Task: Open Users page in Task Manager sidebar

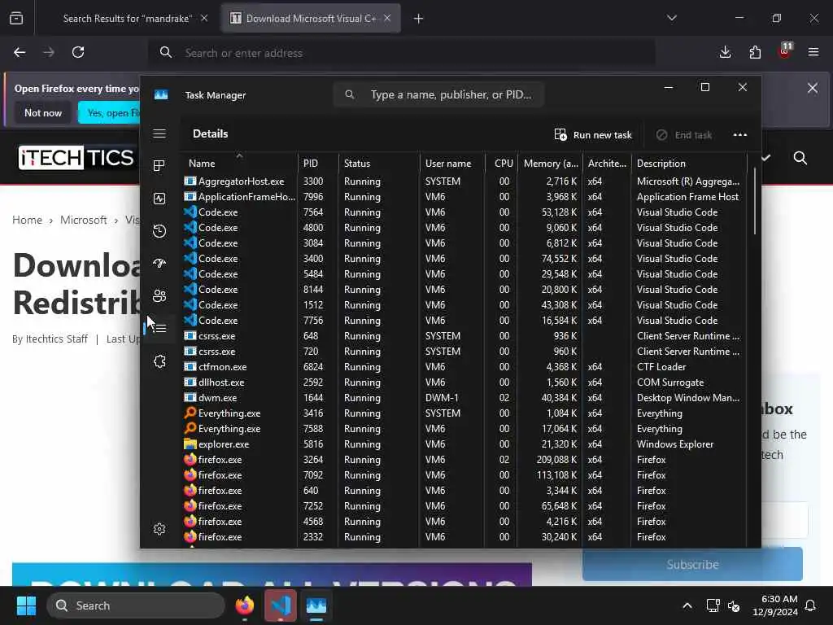Action: [x=159, y=295]
